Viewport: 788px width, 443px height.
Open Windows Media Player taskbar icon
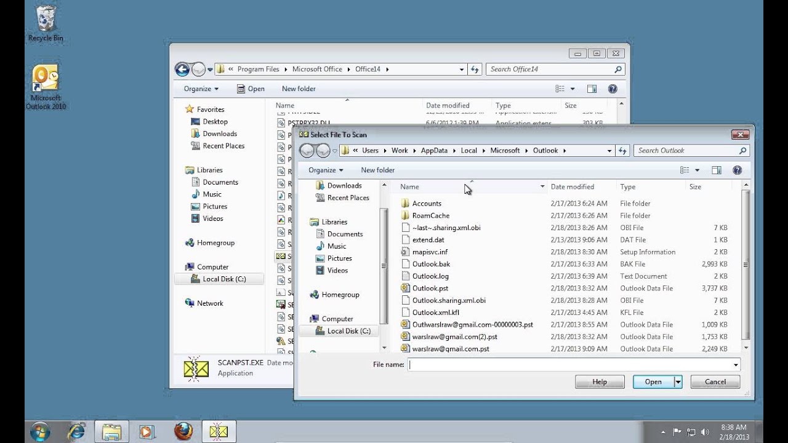point(147,432)
